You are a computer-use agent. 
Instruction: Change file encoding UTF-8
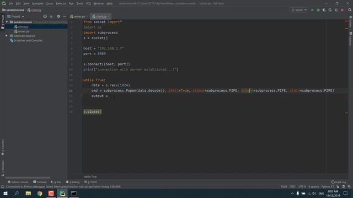[302, 186]
